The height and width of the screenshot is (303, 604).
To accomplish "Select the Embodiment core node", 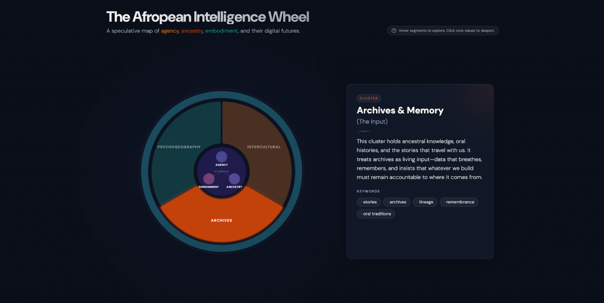I will click(209, 178).
